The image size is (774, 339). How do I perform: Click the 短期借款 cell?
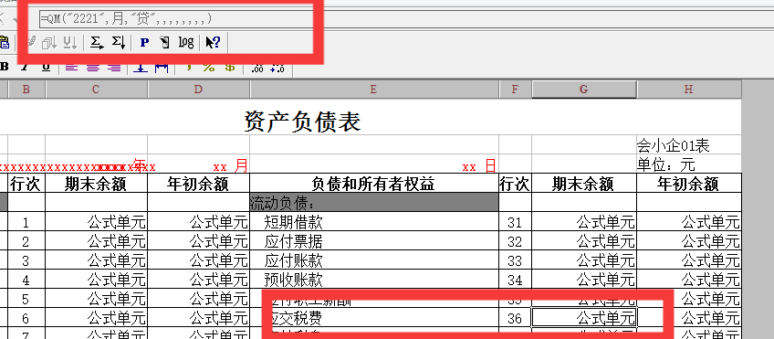(374, 222)
